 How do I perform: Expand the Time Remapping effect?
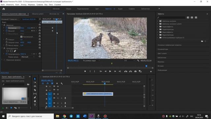tap(2, 60)
